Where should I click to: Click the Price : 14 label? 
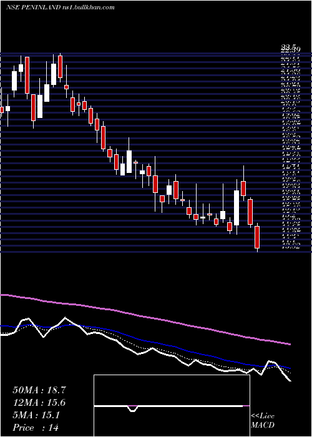[36, 428]
